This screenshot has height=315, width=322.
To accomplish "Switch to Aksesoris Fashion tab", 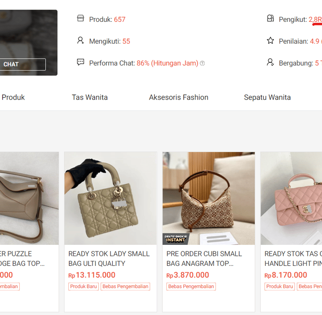I will coord(179,97).
